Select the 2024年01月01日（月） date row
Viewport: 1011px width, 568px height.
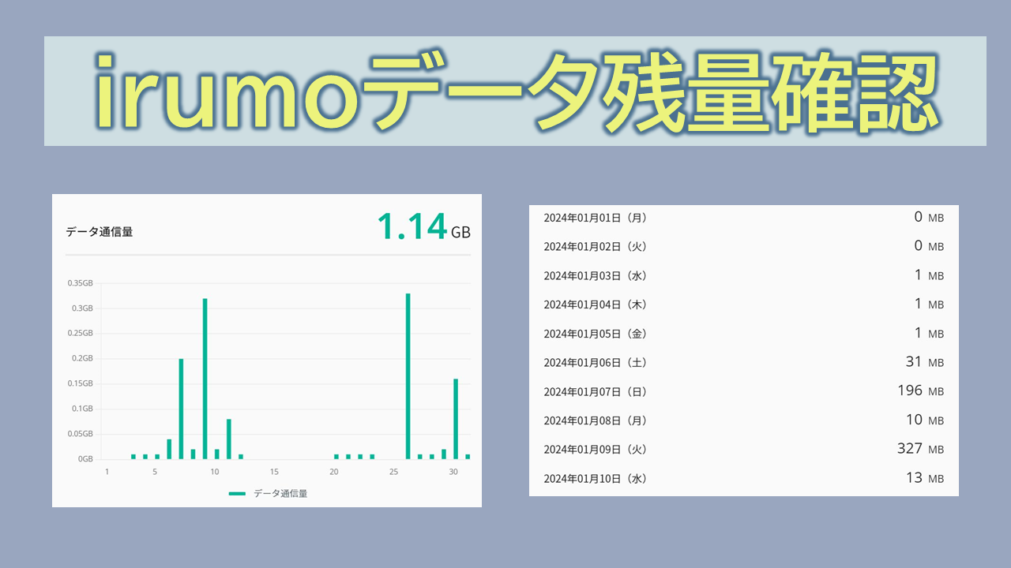(744, 218)
